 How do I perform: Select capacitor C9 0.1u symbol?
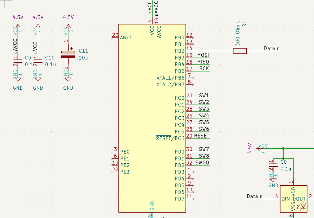(18, 61)
